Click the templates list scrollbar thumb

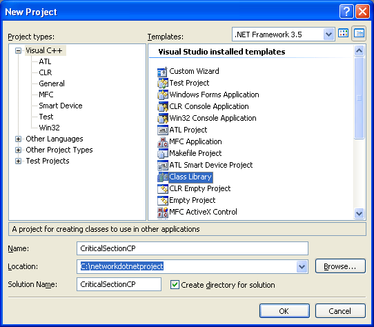coord(359,98)
